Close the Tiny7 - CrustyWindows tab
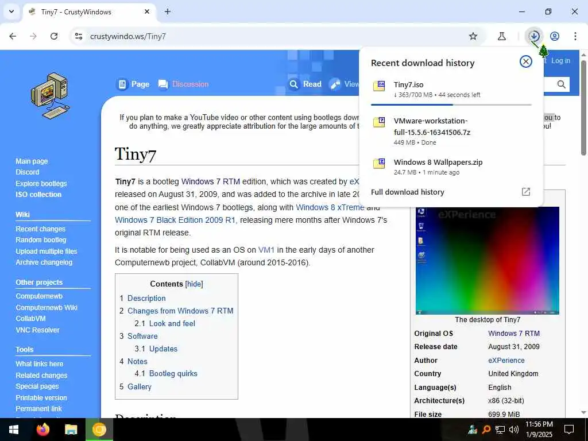The width and height of the screenshot is (588, 441). click(x=147, y=11)
